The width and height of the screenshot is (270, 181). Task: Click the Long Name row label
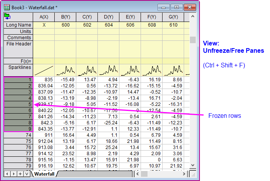tap(18, 25)
